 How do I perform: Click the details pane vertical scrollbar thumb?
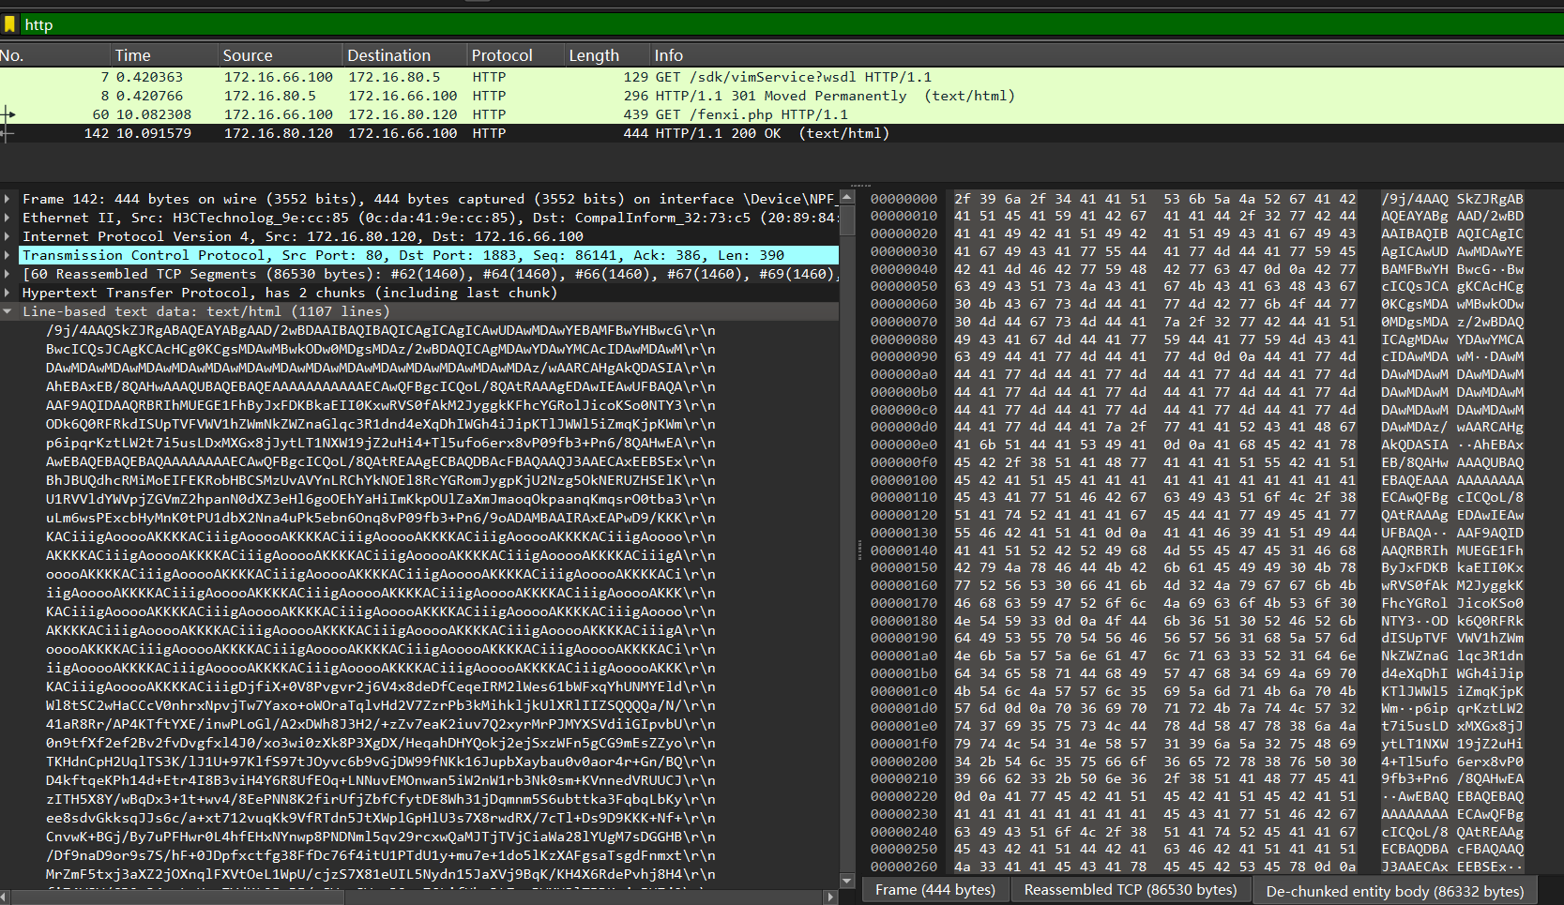[x=847, y=220]
